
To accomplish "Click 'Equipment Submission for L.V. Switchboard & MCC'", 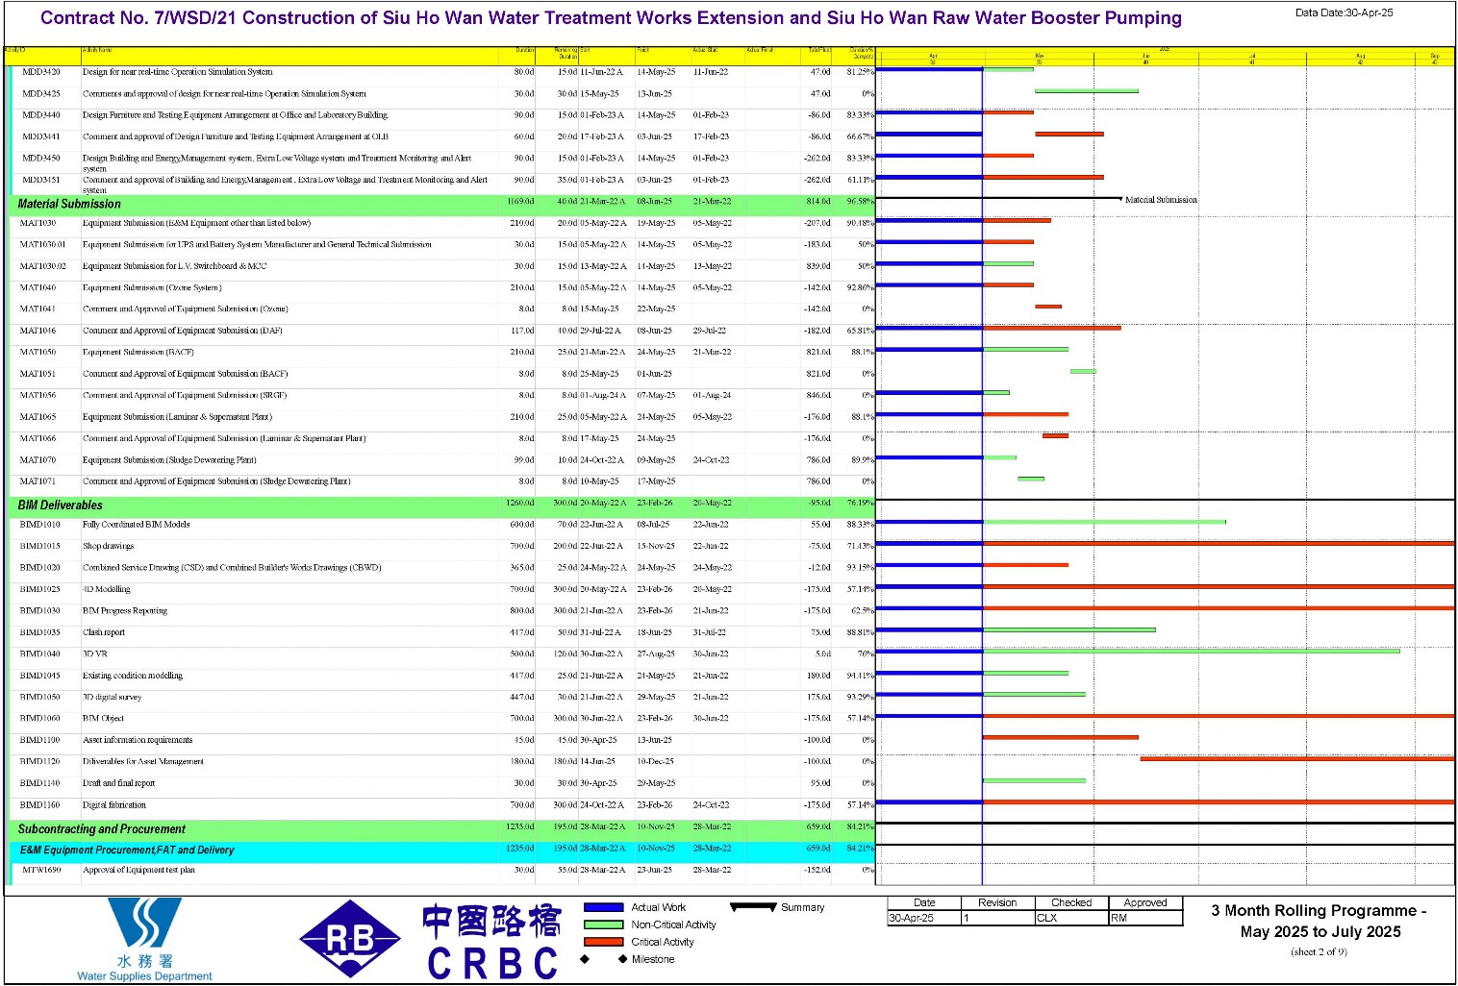I will pos(175,266).
